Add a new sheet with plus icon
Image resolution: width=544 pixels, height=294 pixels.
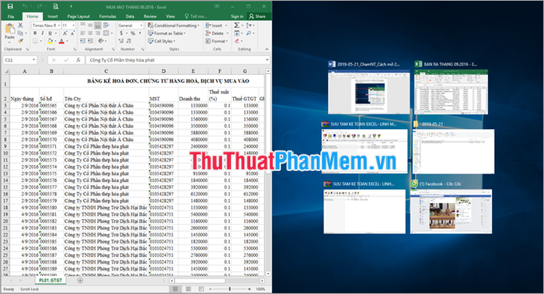[80, 281]
